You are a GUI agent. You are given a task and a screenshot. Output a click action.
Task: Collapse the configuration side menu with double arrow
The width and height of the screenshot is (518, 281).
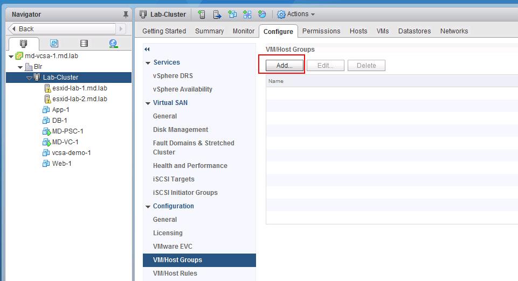147,49
